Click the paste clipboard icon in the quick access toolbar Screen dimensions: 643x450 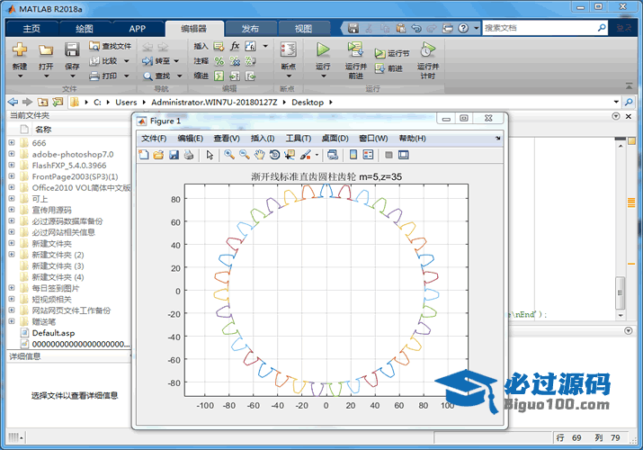point(401,28)
